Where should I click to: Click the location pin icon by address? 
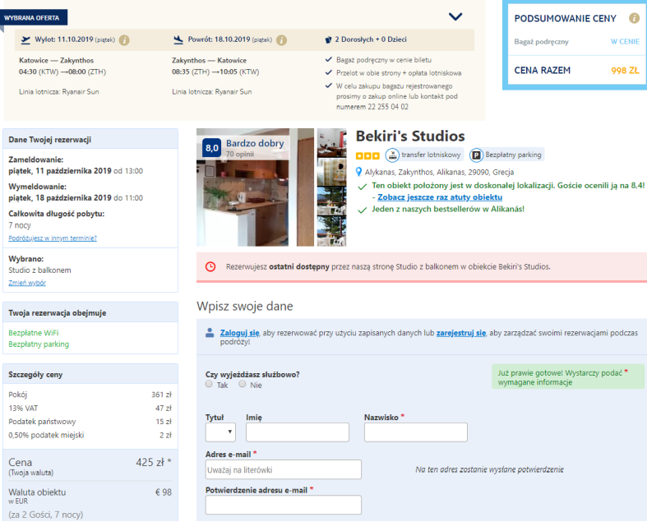tap(359, 172)
